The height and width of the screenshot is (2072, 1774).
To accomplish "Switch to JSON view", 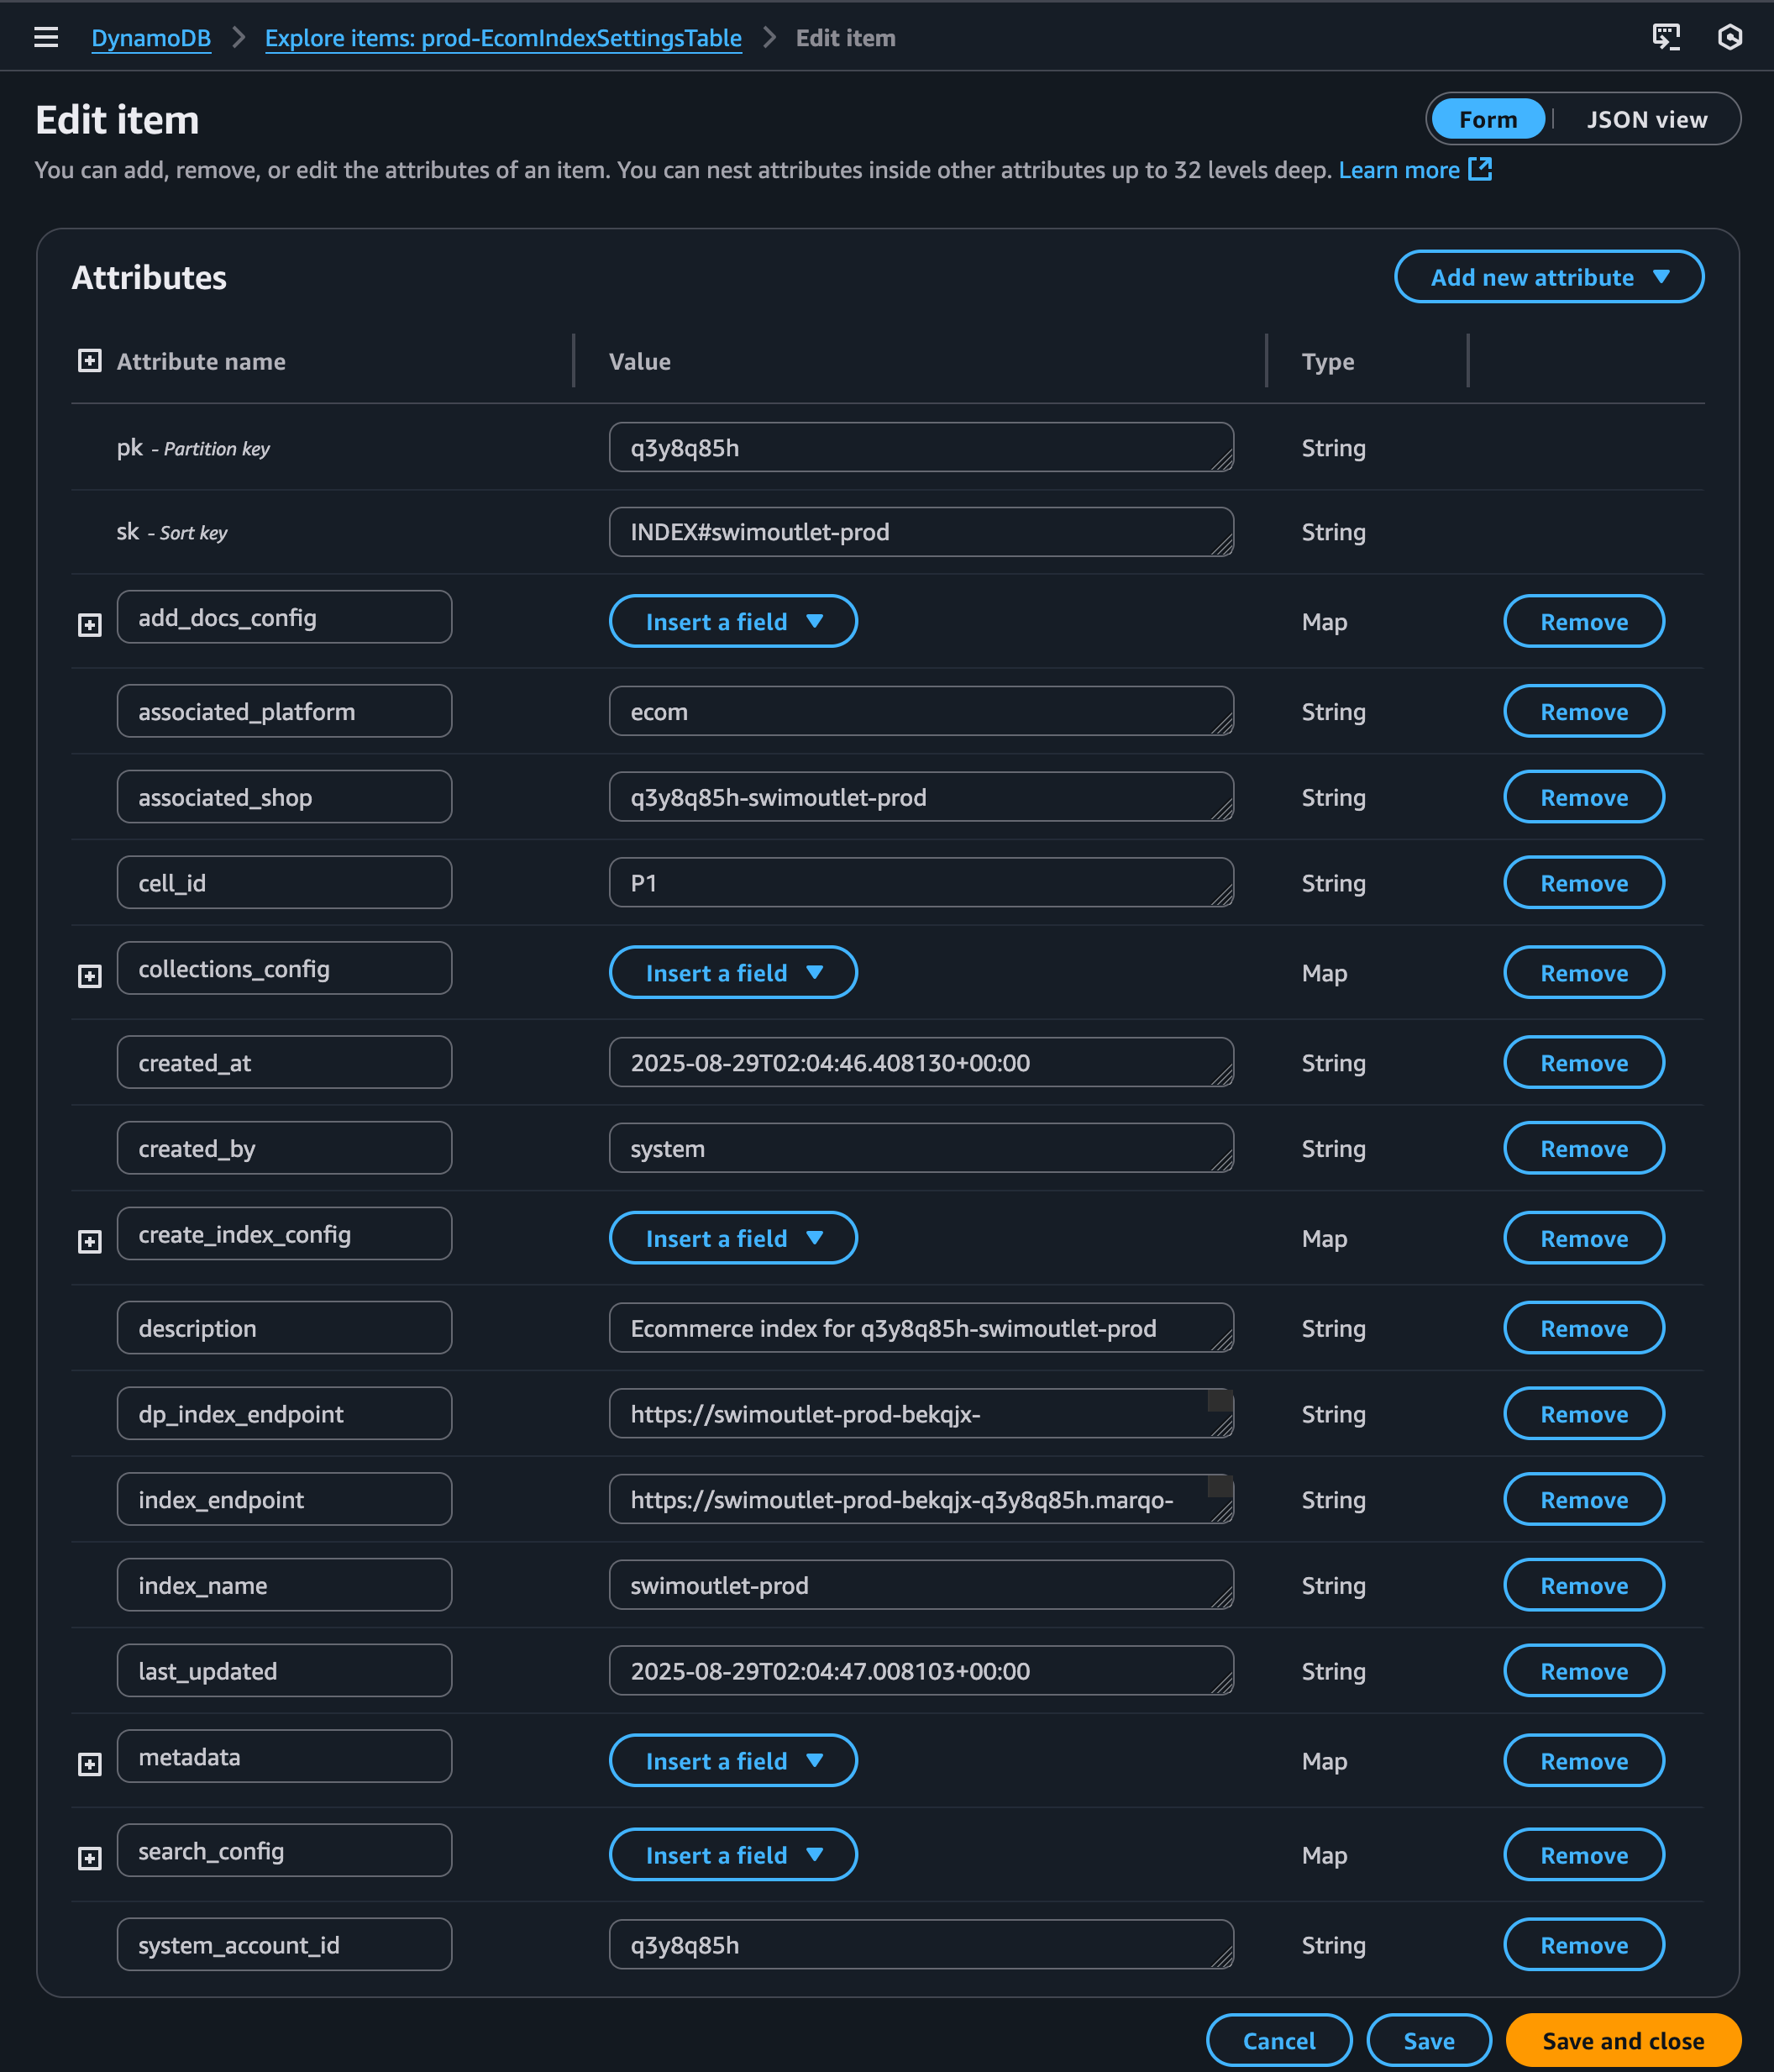I will pos(1646,120).
